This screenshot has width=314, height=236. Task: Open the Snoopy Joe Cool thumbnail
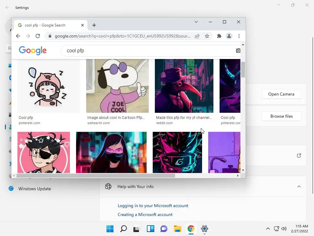coord(117,86)
